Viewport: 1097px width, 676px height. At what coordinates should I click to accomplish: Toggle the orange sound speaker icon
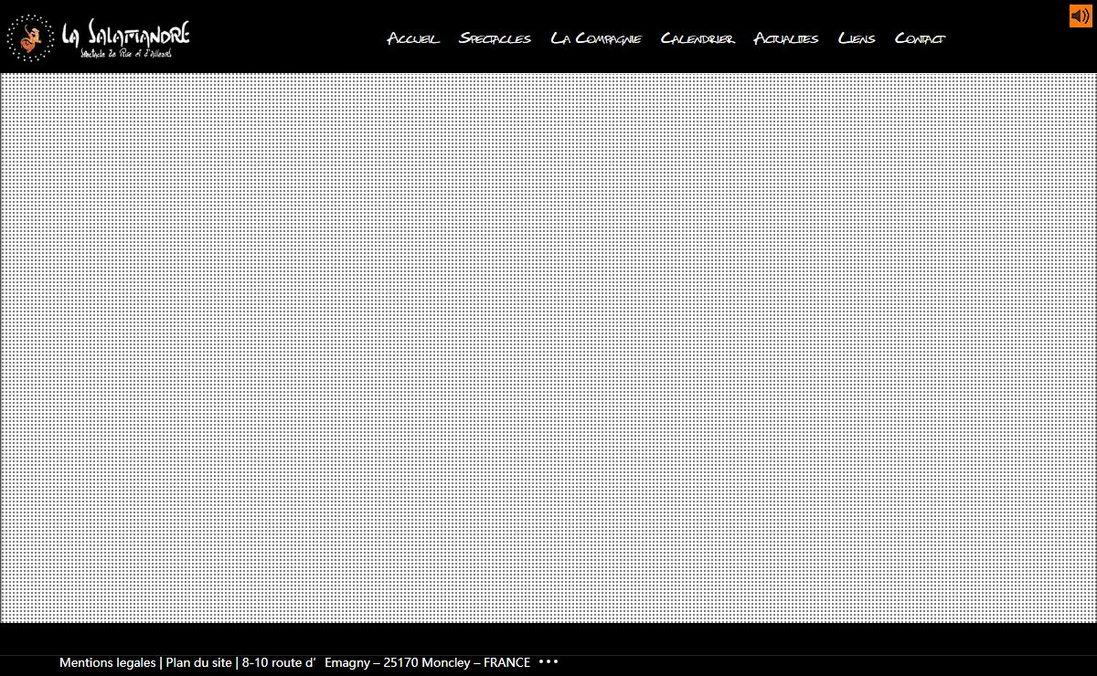(x=1081, y=16)
